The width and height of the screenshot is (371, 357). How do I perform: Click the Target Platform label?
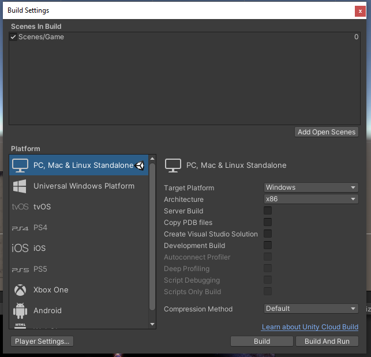click(189, 188)
